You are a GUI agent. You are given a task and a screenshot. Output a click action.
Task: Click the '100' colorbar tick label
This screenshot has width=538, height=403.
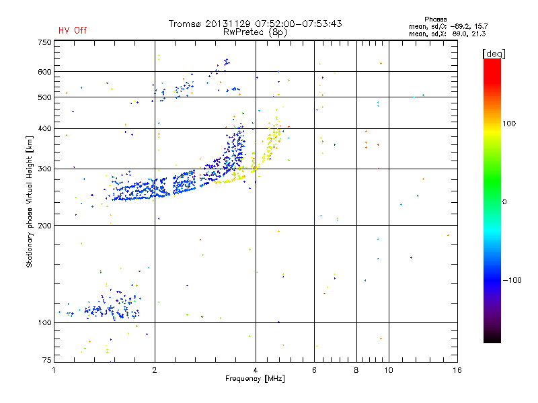pyautogui.click(x=509, y=124)
